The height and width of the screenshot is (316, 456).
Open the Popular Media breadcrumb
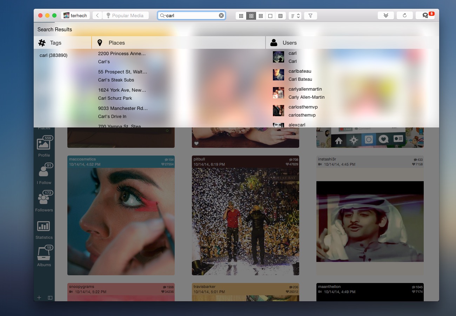click(x=126, y=15)
